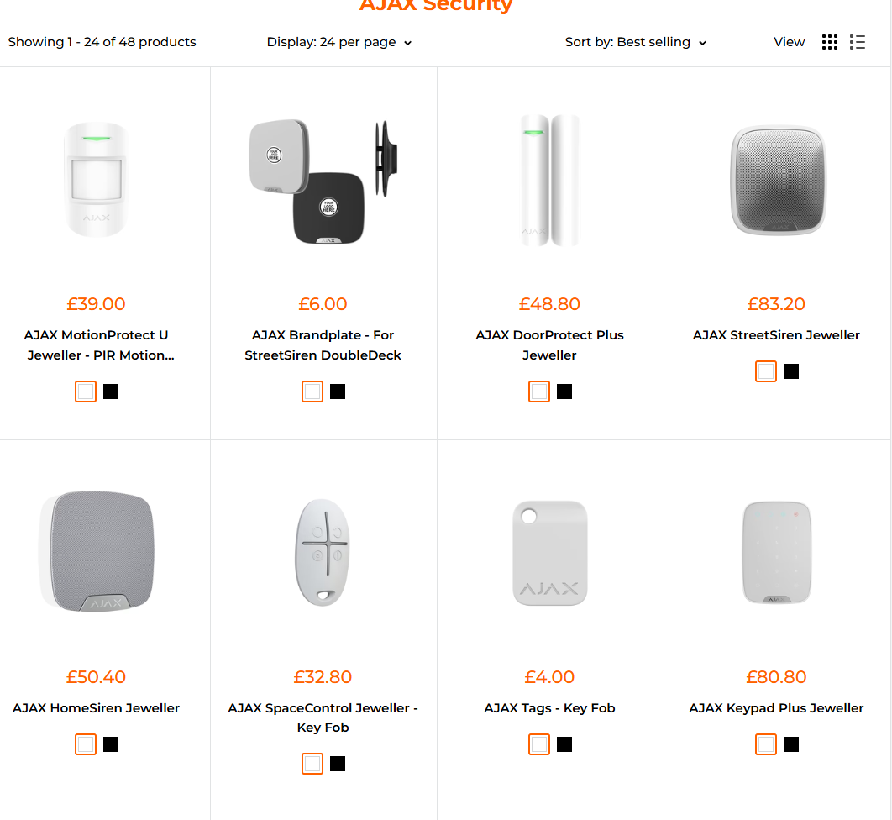Click the AJAX Keypad Plus Jeweller title
This screenshot has height=820, width=892.
776,708
